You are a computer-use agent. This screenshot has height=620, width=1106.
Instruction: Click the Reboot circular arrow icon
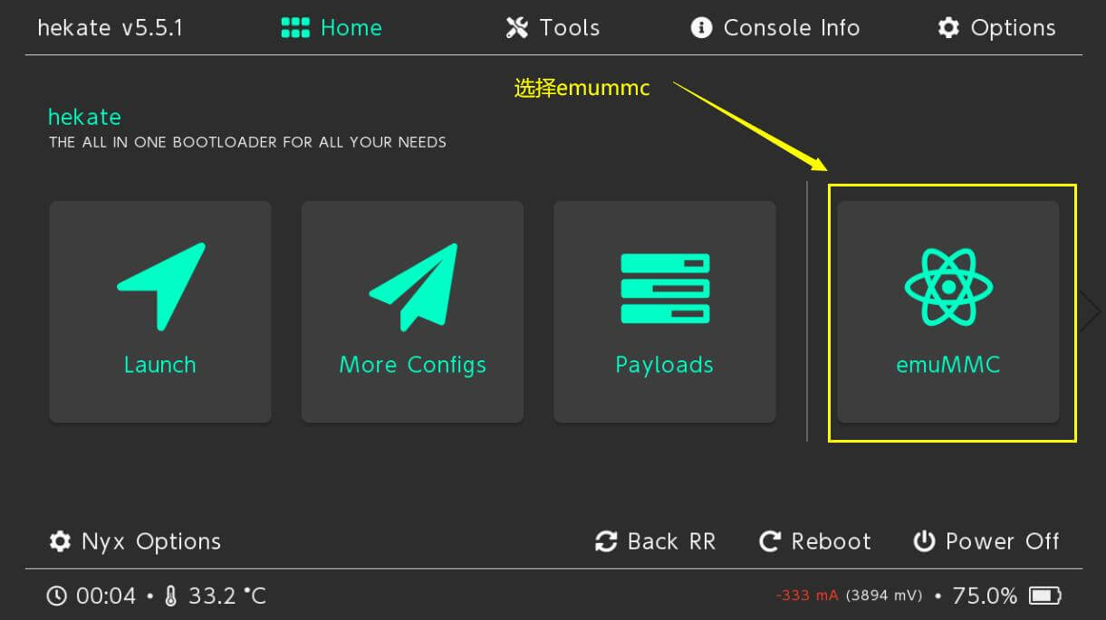click(x=770, y=541)
